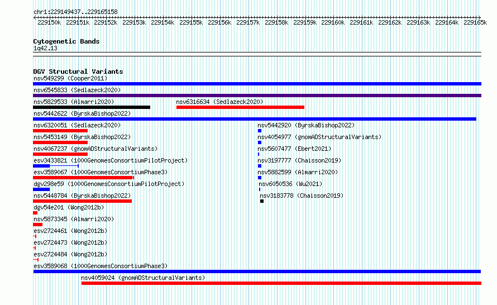Image resolution: width=497 pixels, height=305 pixels.
Task: Select nsv5607477 (Ebert2021) label
Action: (294, 149)
